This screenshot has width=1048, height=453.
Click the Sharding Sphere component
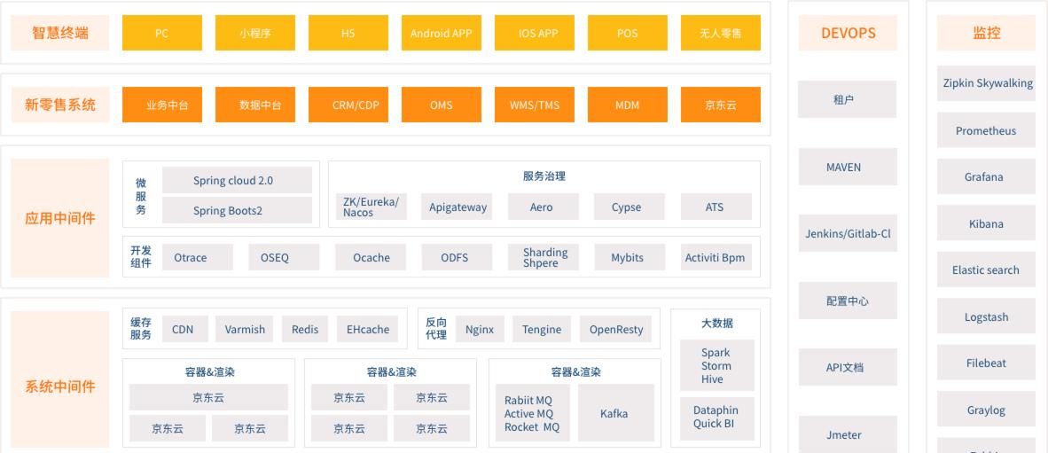tap(544, 257)
